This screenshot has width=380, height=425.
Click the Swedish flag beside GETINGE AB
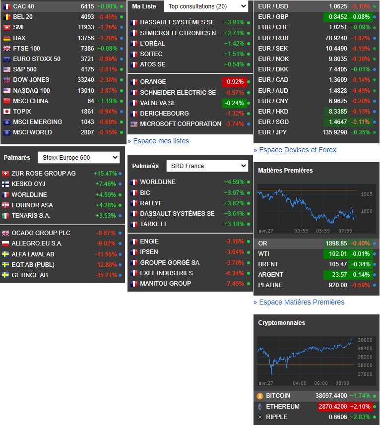point(5,275)
